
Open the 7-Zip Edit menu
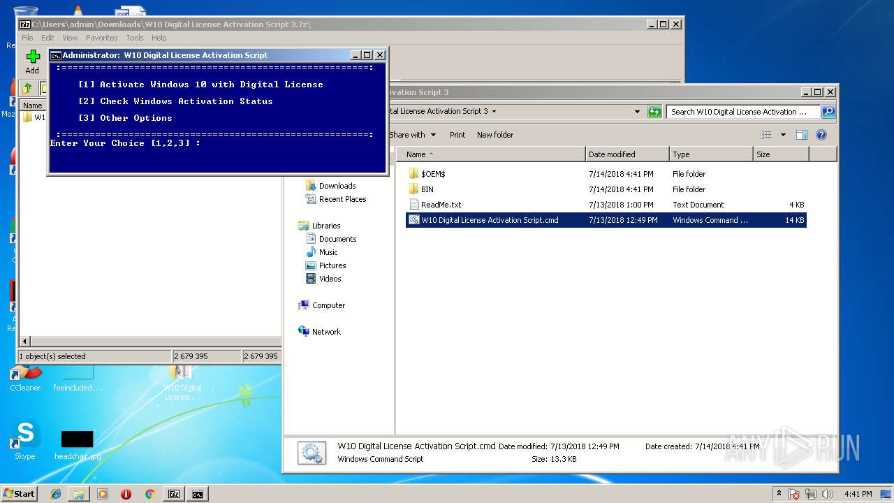point(47,38)
